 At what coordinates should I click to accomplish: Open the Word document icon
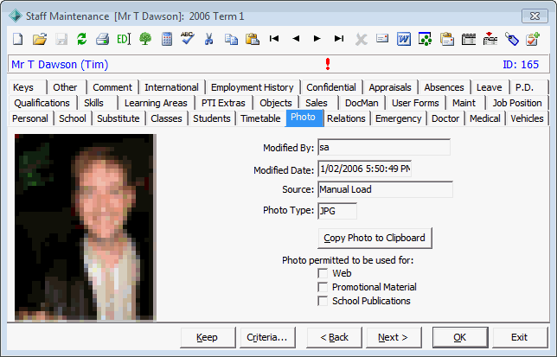tap(404, 39)
